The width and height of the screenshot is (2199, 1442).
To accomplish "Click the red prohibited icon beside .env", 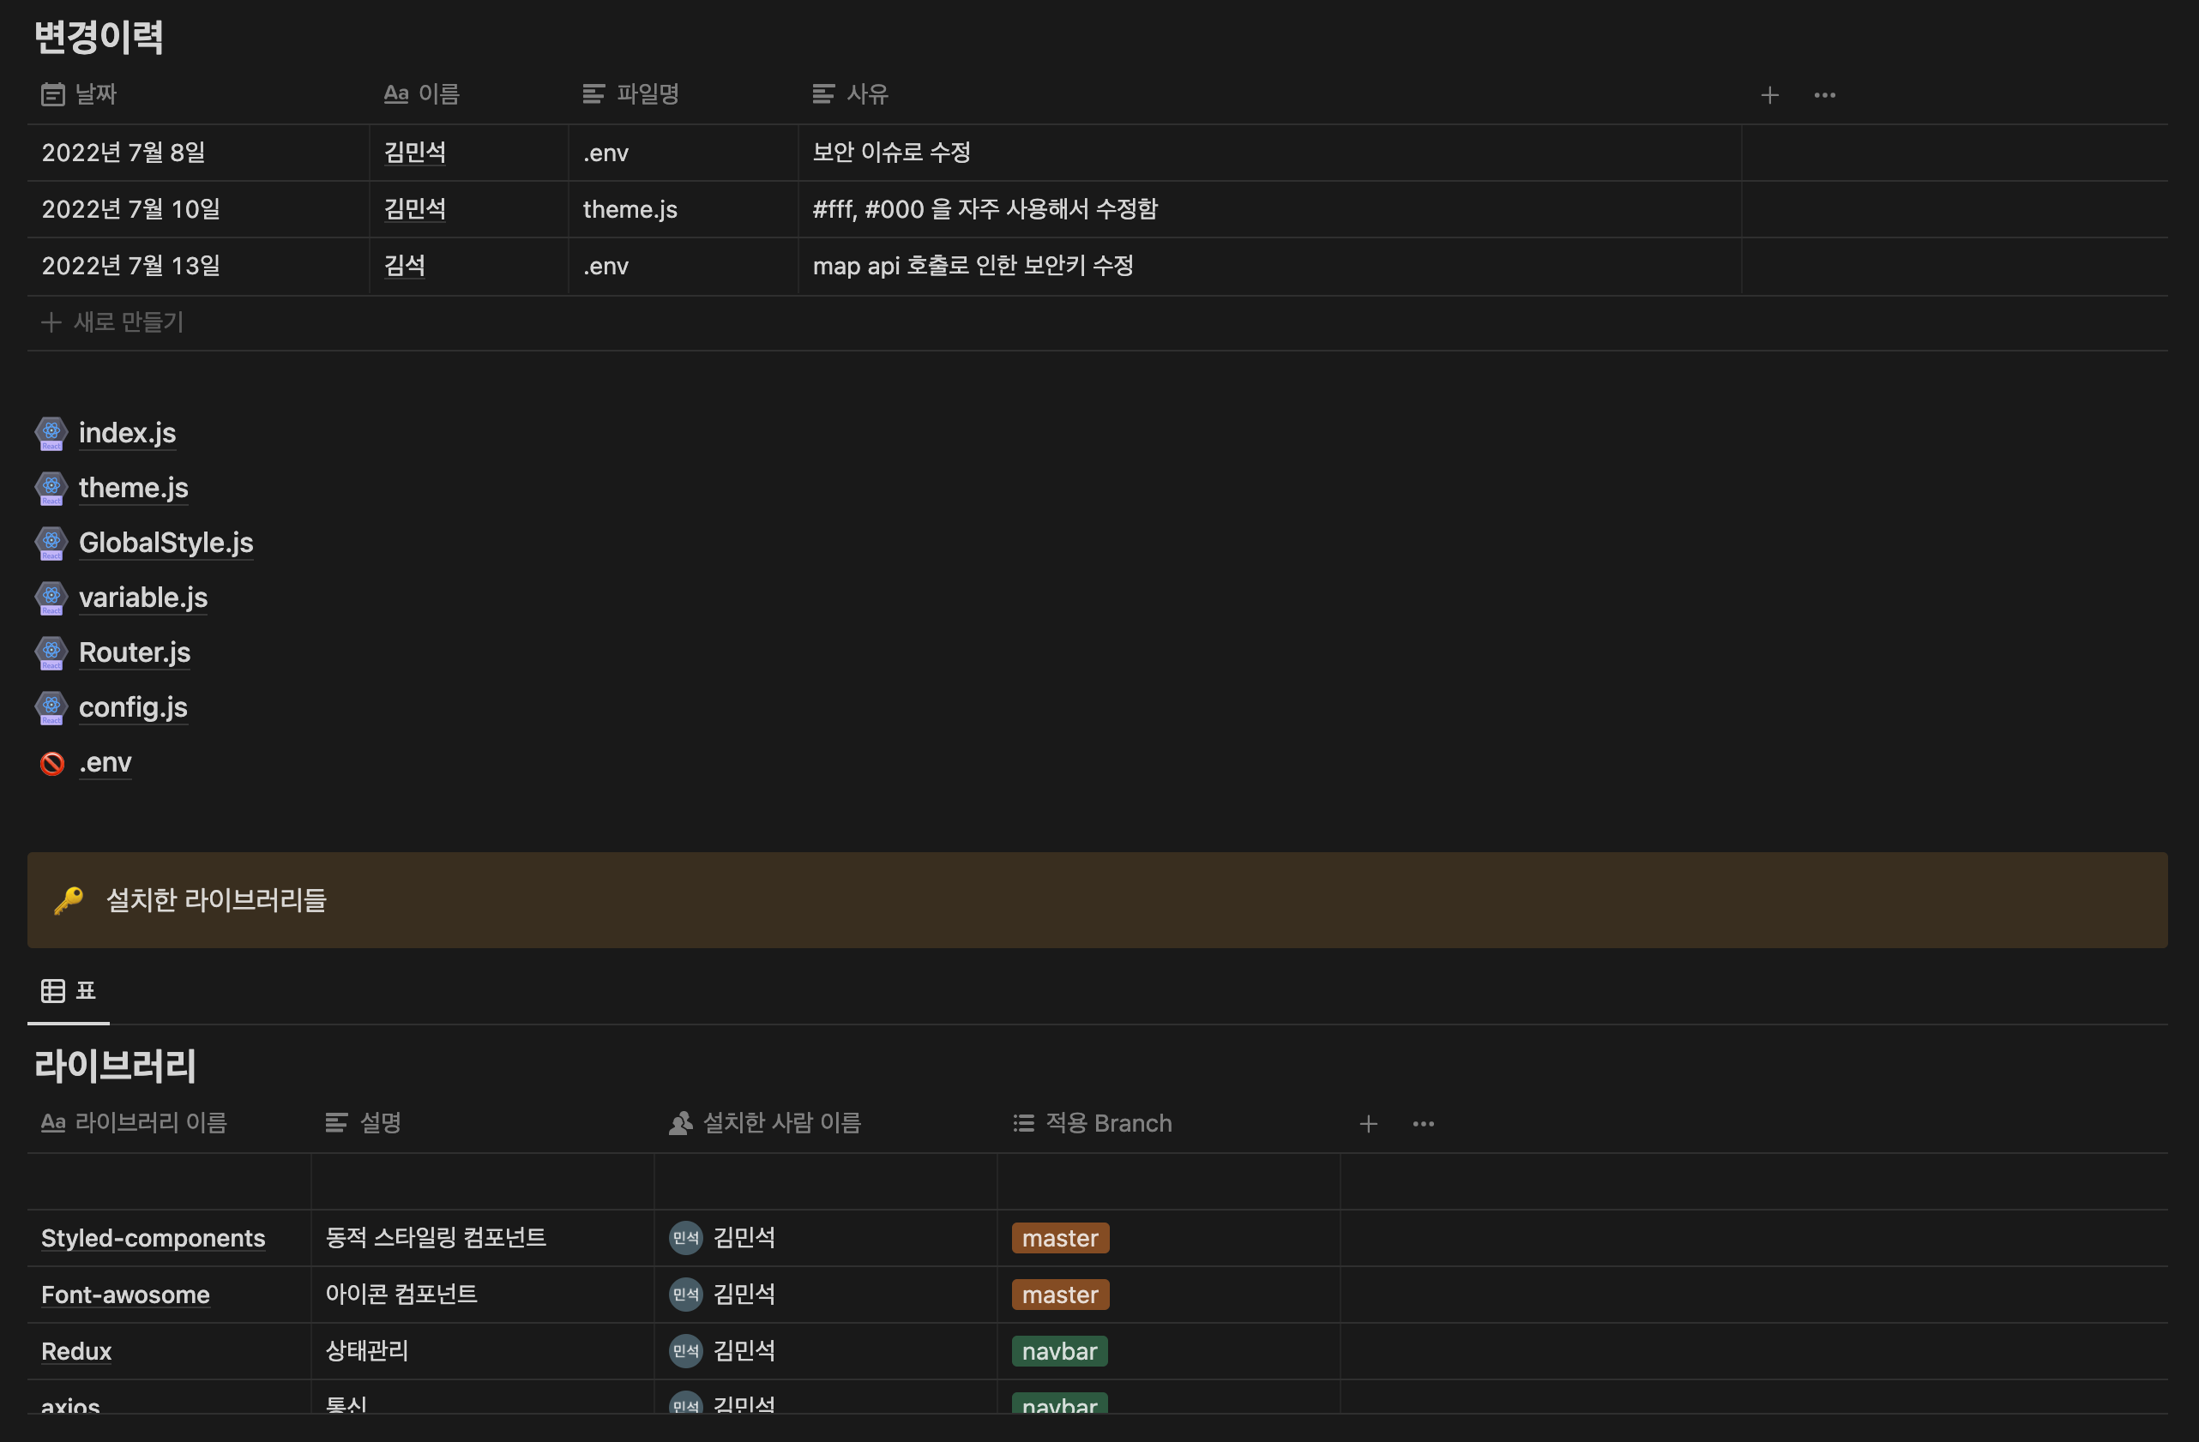I will point(52,763).
